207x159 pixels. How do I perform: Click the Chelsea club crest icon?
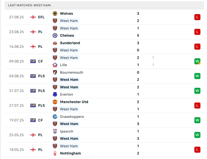[55, 35]
